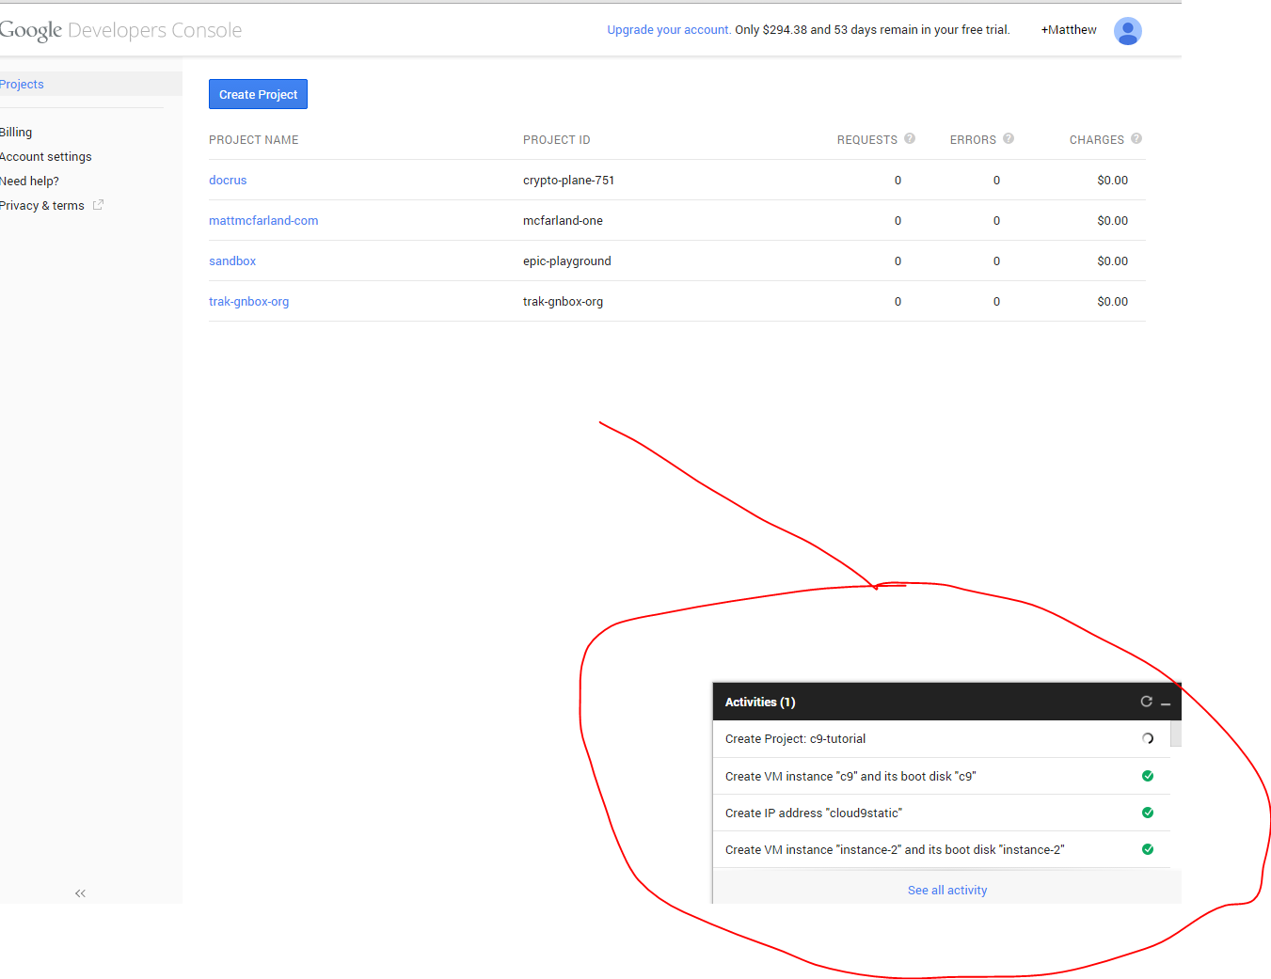1271x979 pixels.
Task: Click the $0.00 charge for sandbox
Action: coord(1112,261)
